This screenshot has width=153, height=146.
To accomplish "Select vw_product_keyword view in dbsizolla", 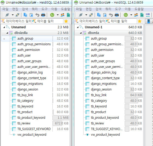I will pos(32,135).
